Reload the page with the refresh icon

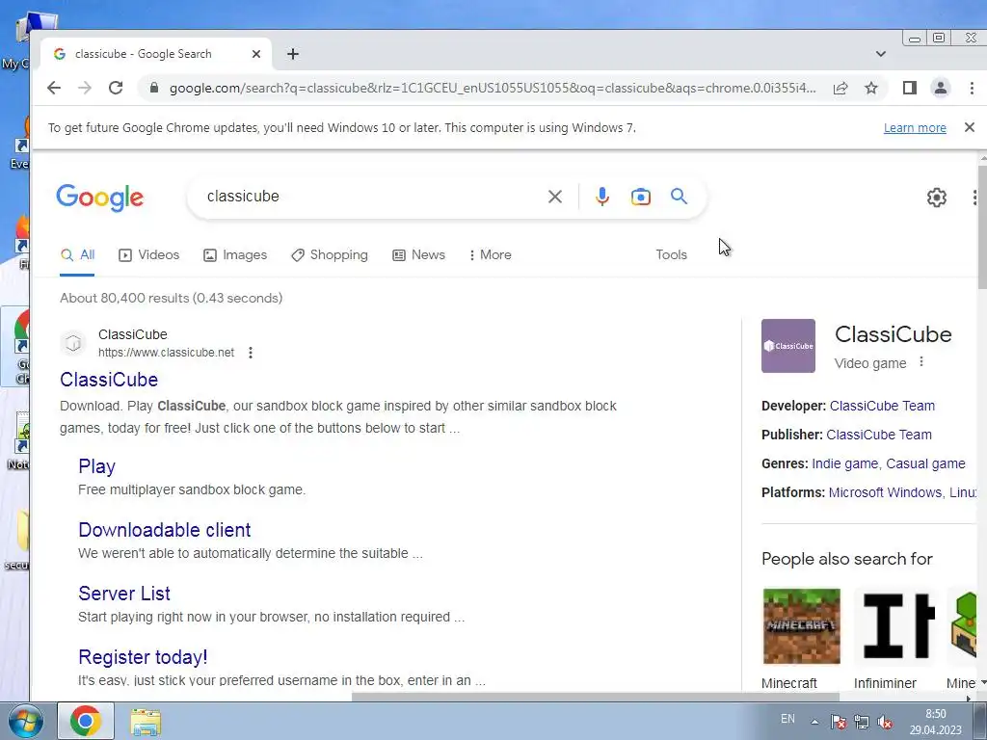[x=116, y=88]
